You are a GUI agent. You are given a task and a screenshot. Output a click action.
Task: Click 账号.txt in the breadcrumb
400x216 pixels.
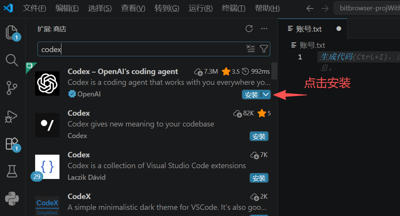[x=312, y=46]
